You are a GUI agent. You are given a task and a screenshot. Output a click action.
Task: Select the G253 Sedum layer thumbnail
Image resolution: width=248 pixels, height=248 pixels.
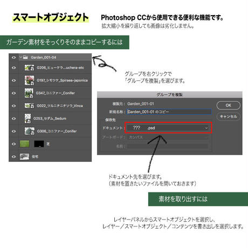pyautogui.click(x=27, y=118)
